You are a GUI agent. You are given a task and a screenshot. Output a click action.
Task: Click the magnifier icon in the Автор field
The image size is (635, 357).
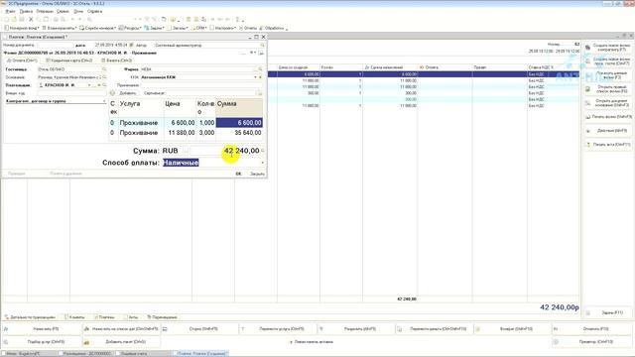[x=262, y=45]
